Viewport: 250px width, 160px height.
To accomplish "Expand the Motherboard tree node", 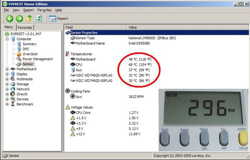I will [7, 69].
